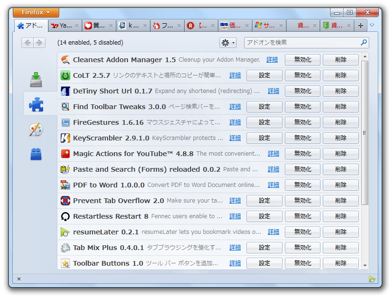Go back with the left arrow button

coord(27,43)
